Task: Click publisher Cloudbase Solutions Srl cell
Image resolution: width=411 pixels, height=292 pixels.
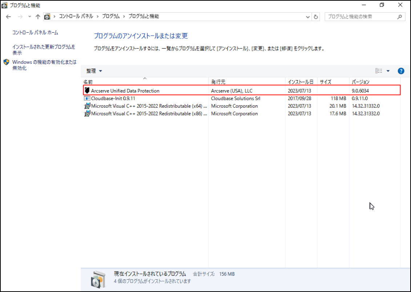Action: 235,98
